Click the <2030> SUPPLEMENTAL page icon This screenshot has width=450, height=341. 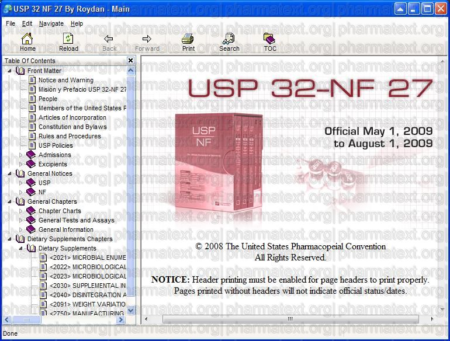pos(43,286)
